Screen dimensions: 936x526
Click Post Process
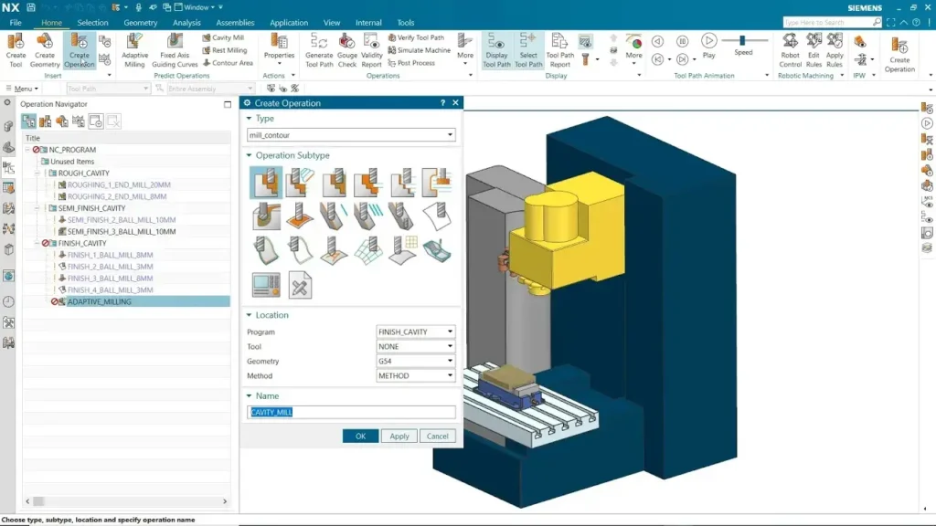point(411,63)
